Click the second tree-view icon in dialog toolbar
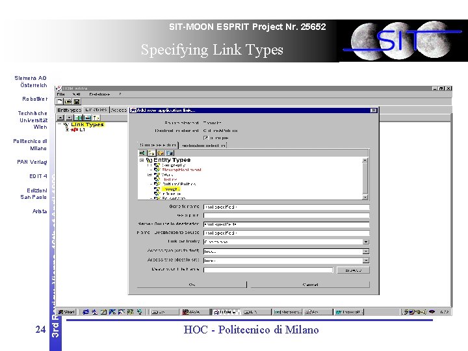This screenshot has width=468, height=351. pyautogui.click(x=151, y=153)
